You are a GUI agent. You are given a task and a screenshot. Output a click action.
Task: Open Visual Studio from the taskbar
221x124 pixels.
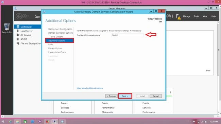pyautogui.click(x=40, y=122)
